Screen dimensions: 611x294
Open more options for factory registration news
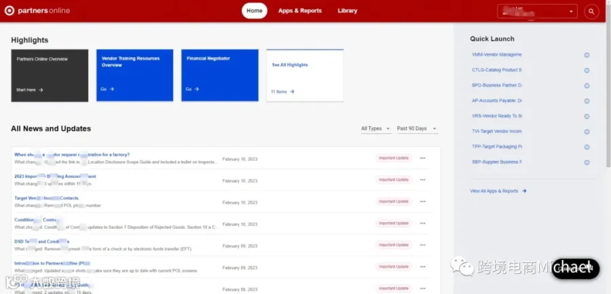coord(423,158)
